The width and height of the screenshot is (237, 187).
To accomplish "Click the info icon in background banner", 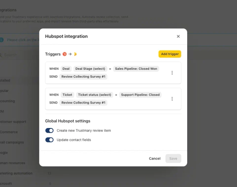I will tap(1, 40).
